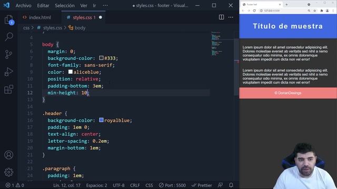Click the .paragraph selector text
Screen dimensions: 337x189
[56, 169]
